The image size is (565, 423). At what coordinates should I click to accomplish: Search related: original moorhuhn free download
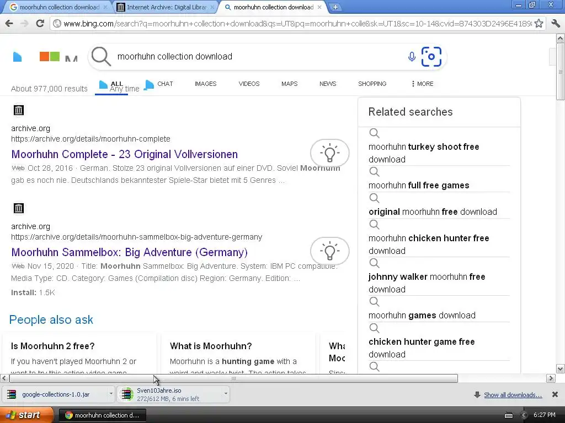click(x=433, y=211)
